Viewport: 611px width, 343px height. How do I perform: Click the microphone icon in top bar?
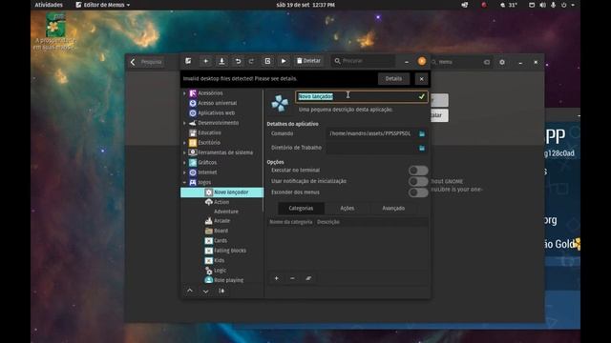click(x=554, y=5)
